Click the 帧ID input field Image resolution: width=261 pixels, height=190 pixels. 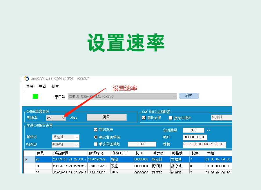195,137
